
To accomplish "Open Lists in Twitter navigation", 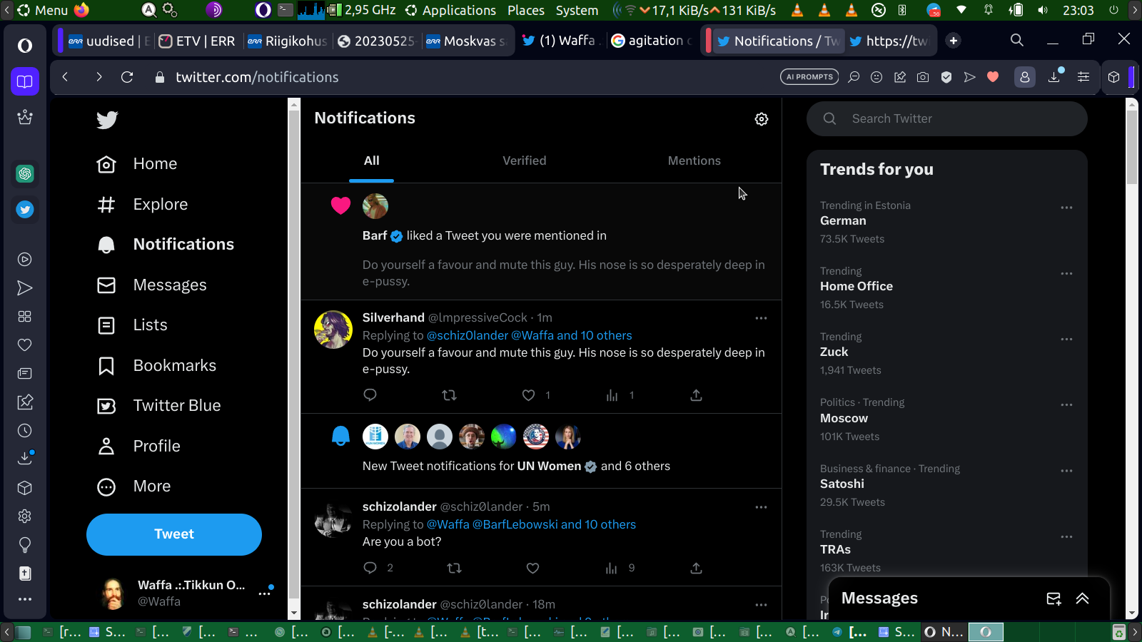I will pyautogui.click(x=132, y=325).
